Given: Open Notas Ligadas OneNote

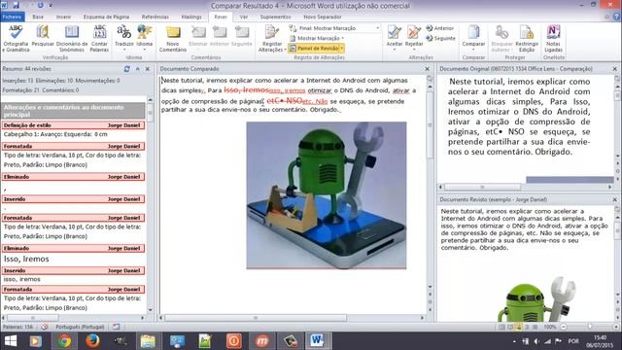Looking at the screenshot, I should (x=553, y=38).
